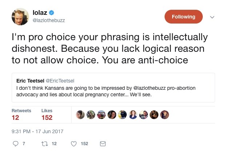
Task: Open lolaz's profile picture
Action: click(x=20, y=17)
